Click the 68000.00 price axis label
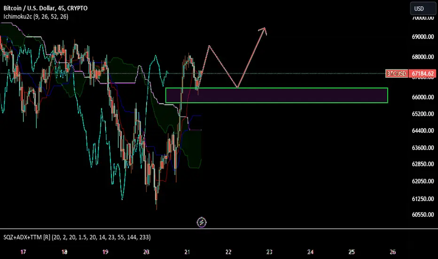The height and width of the screenshot is (259, 438). click(x=422, y=57)
